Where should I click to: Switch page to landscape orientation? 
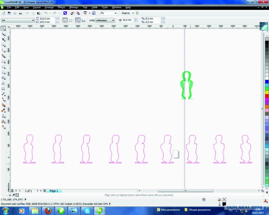click(71, 20)
